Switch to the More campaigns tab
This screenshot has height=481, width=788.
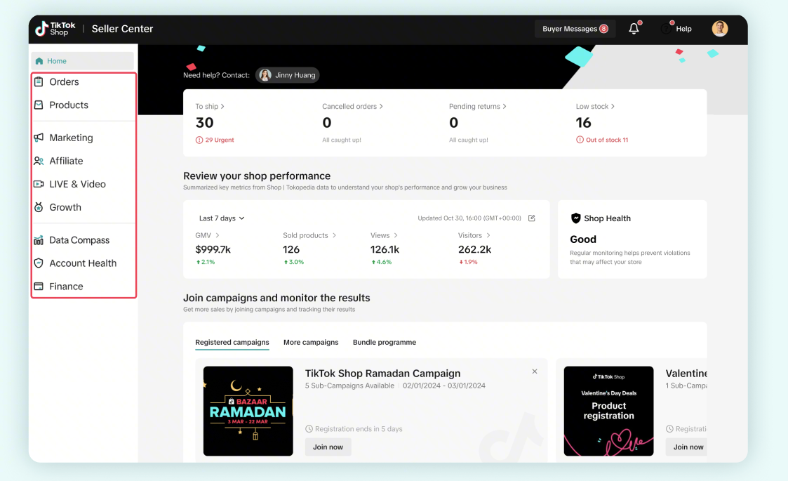pyautogui.click(x=311, y=342)
